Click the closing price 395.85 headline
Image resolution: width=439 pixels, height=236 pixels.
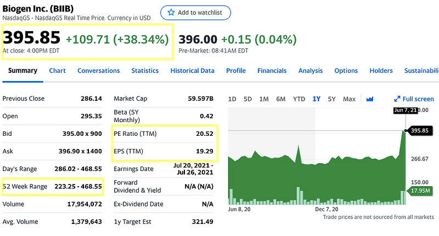[x=31, y=37]
